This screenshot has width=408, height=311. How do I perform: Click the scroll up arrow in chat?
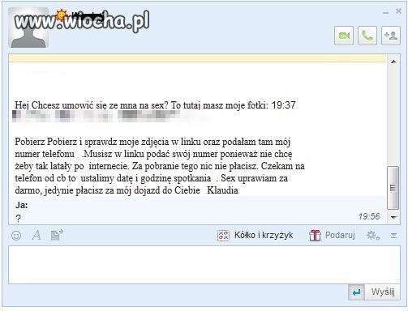click(x=393, y=62)
